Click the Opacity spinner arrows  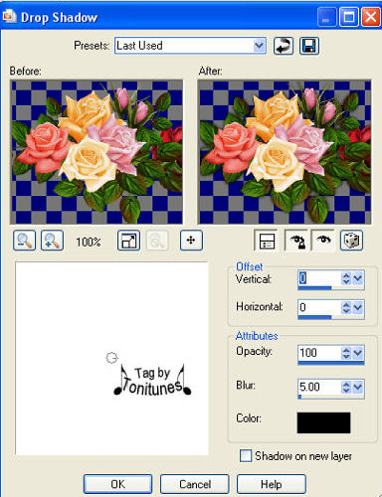coord(346,353)
